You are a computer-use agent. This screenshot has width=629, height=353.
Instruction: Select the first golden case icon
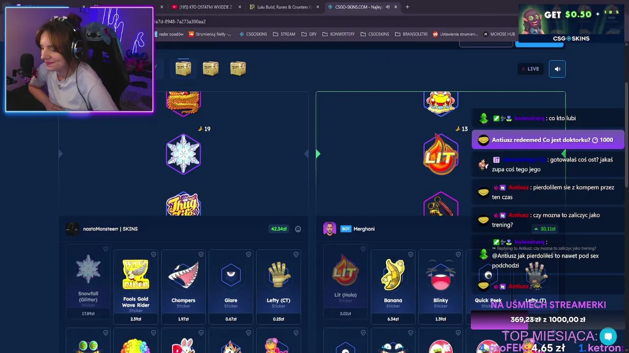183,68
